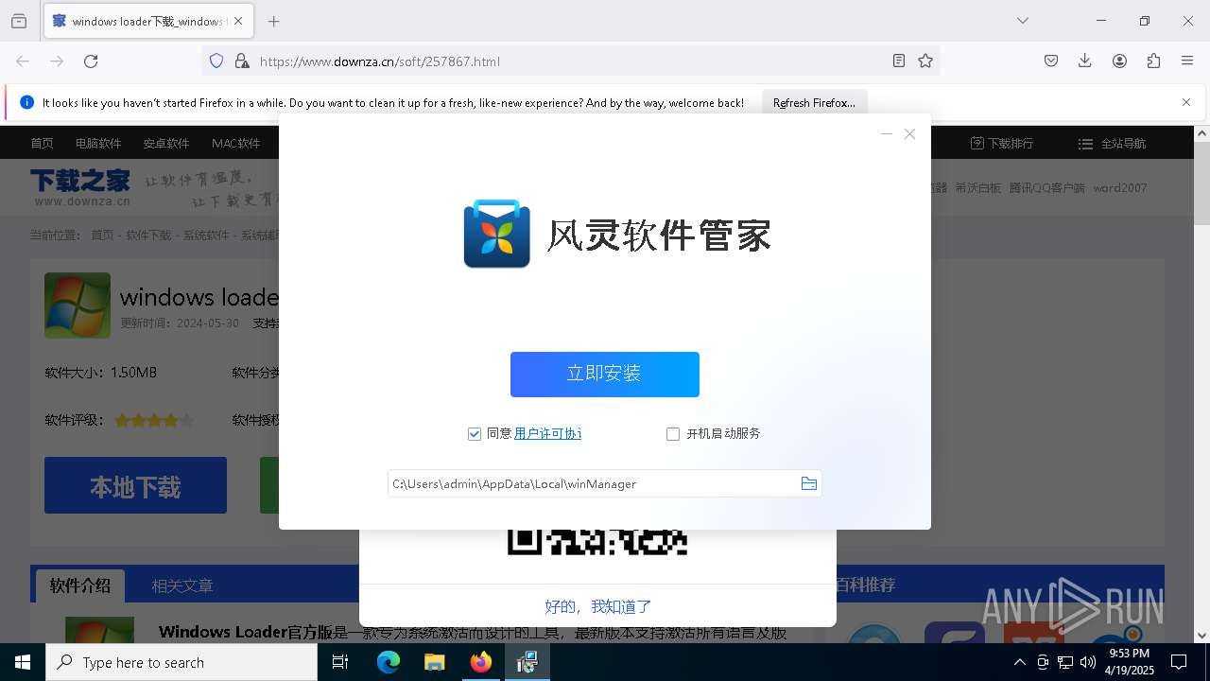The height and width of the screenshot is (681, 1210).
Task: Open the Firefox list all tabs dropdown
Action: (x=1023, y=21)
